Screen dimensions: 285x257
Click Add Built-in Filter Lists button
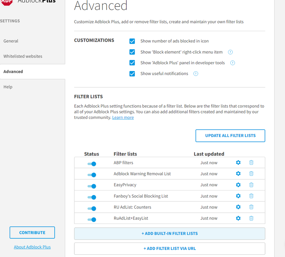[170, 234]
